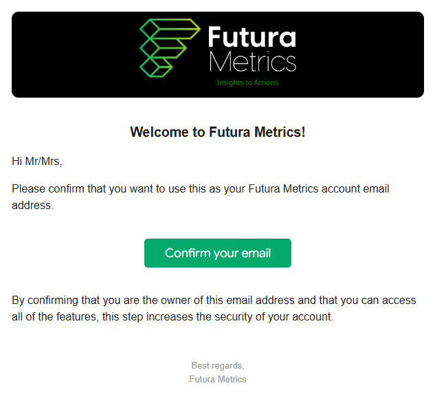This screenshot has width=435, height=414.
Task: Click the Welcome to Futura Metrics heading
Action: click(218, 132)
